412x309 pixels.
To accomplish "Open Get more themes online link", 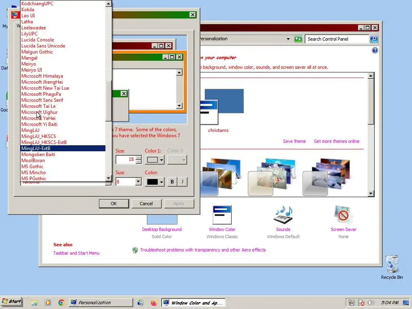I will click(337, 141).
